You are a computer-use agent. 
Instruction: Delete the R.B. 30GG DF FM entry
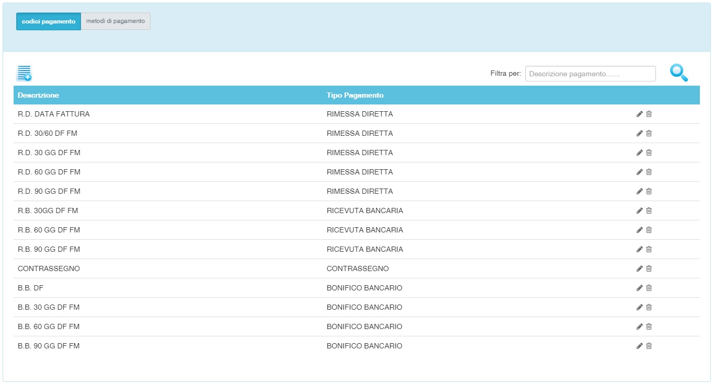tap(649, 210)
